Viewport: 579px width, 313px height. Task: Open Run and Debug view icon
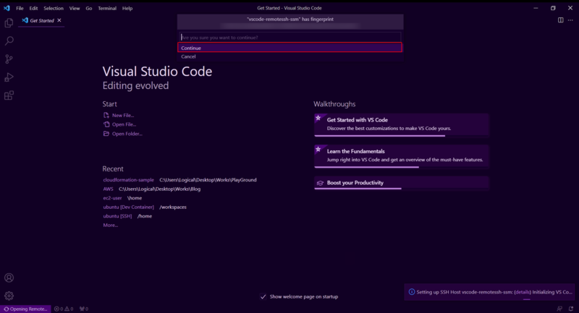pos(9,77)
